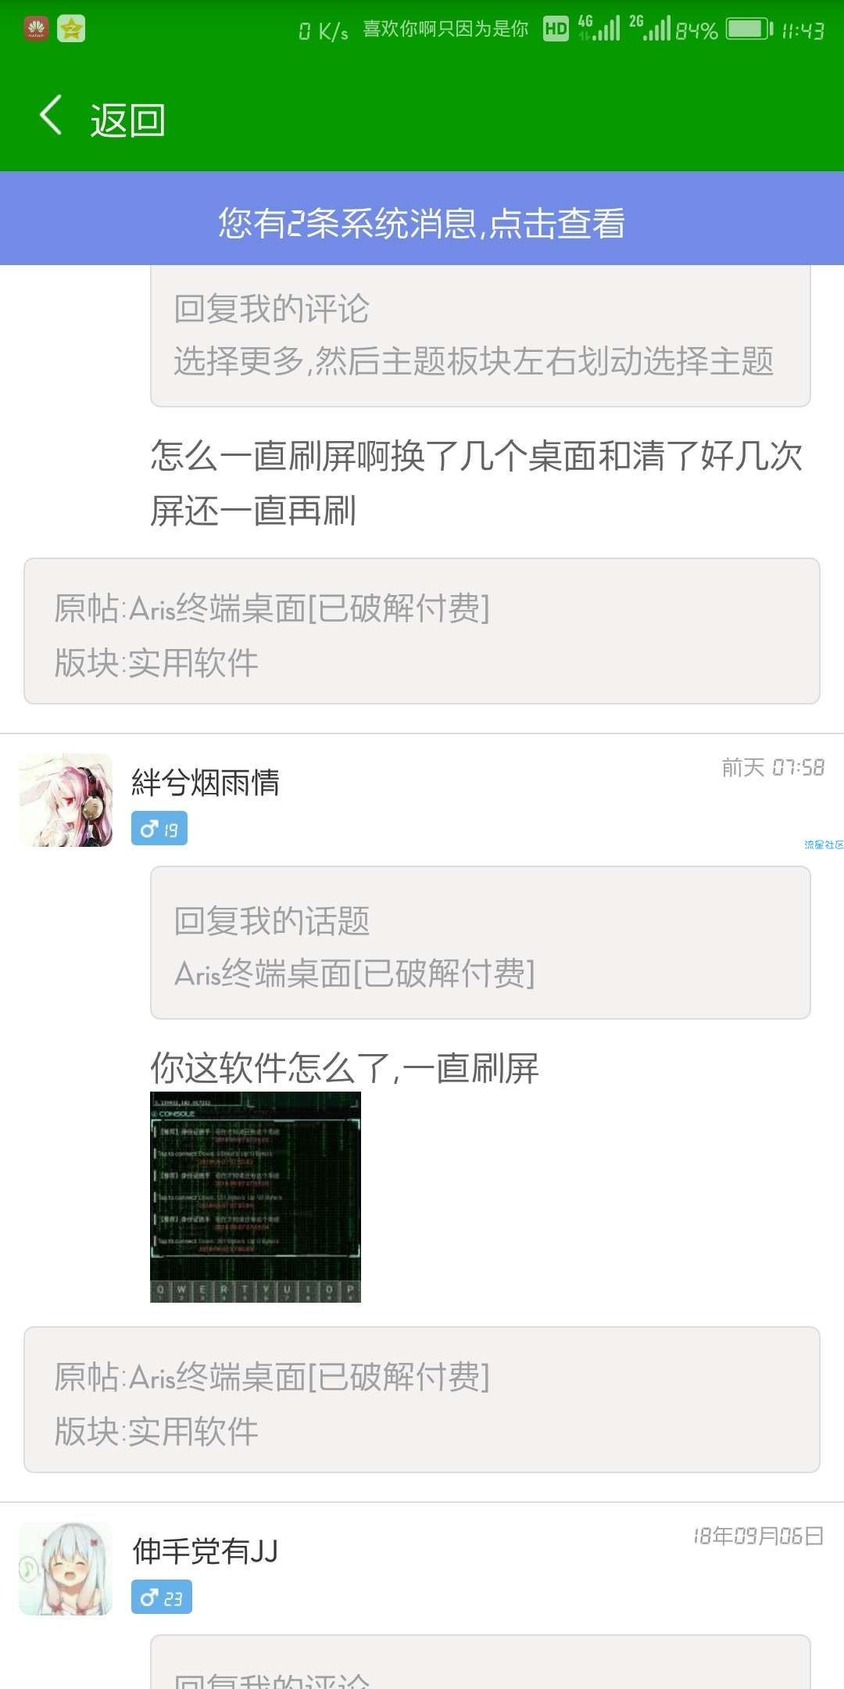Tap the HD call indicator icon

(x=556, y=30)
